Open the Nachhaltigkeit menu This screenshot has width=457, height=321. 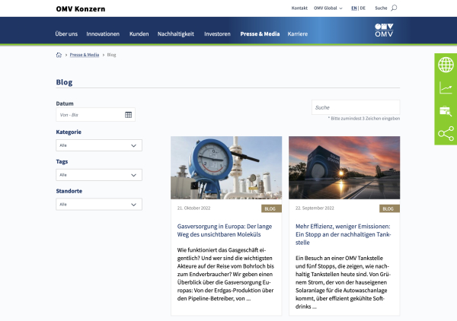175,34
